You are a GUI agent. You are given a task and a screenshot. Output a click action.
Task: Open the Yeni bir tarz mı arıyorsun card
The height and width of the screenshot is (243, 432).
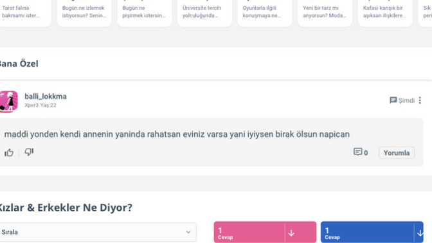[325, 13]
